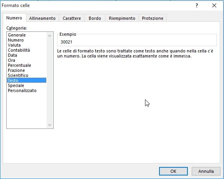Image resolution: width=224 pixels, height=179 pixels.
Task: Go to the Bordo tab
Action: pyautogui.click(x=95, y=18)
